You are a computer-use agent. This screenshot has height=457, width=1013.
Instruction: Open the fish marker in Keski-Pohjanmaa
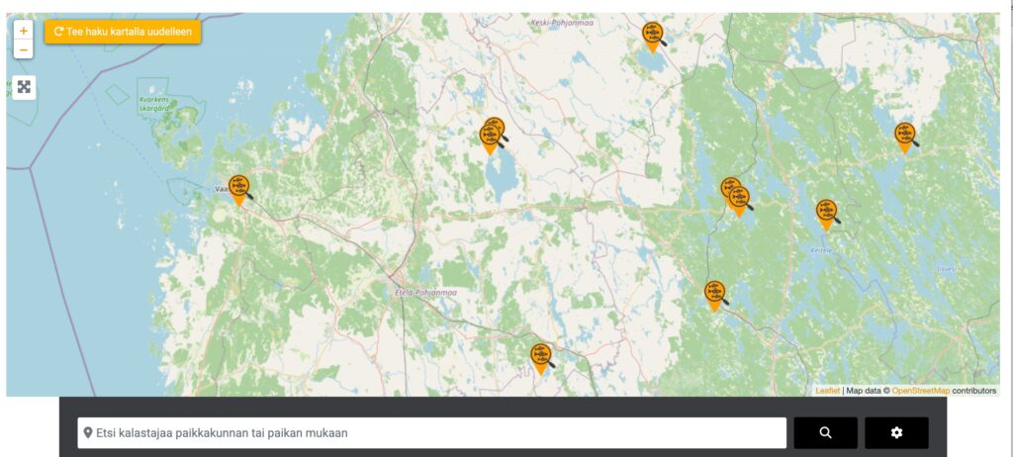click(x=652, y=38)
